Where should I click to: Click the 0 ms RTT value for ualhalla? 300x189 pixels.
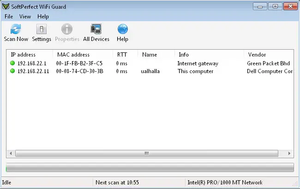(x=121, y=71)
